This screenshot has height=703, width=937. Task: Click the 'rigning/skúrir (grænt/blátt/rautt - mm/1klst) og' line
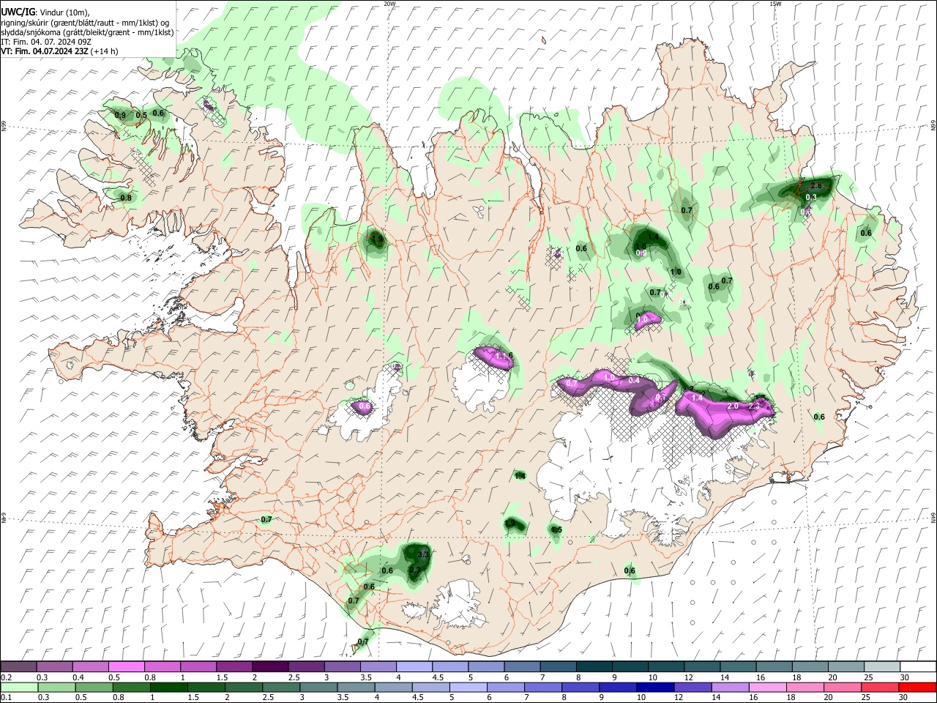(x=85, y=23)
